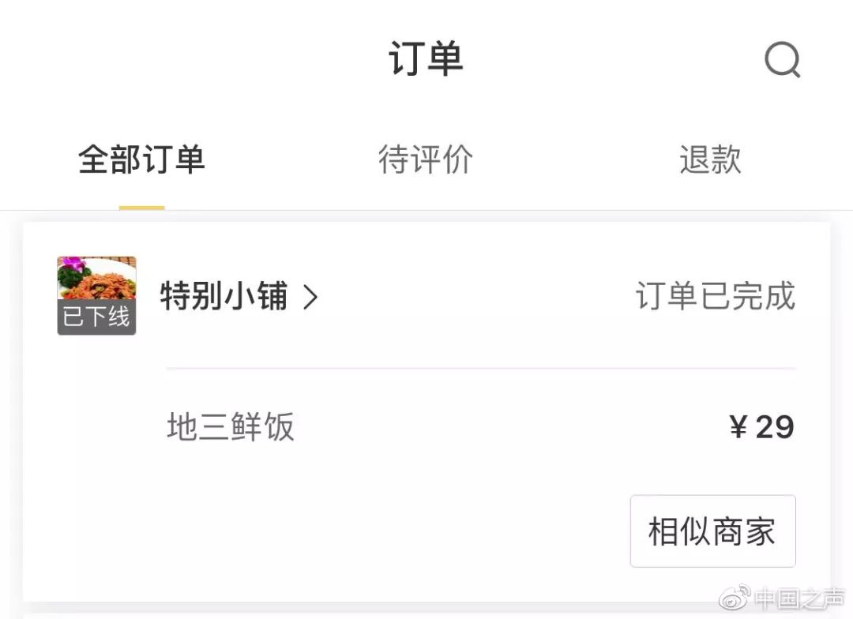Tap the ¥ currency symbol
This screenshot has width=853, height=619.
pos(738,427)
